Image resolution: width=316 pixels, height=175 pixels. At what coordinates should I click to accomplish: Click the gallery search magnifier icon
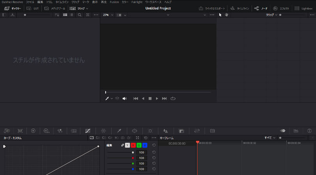[80, 15]
